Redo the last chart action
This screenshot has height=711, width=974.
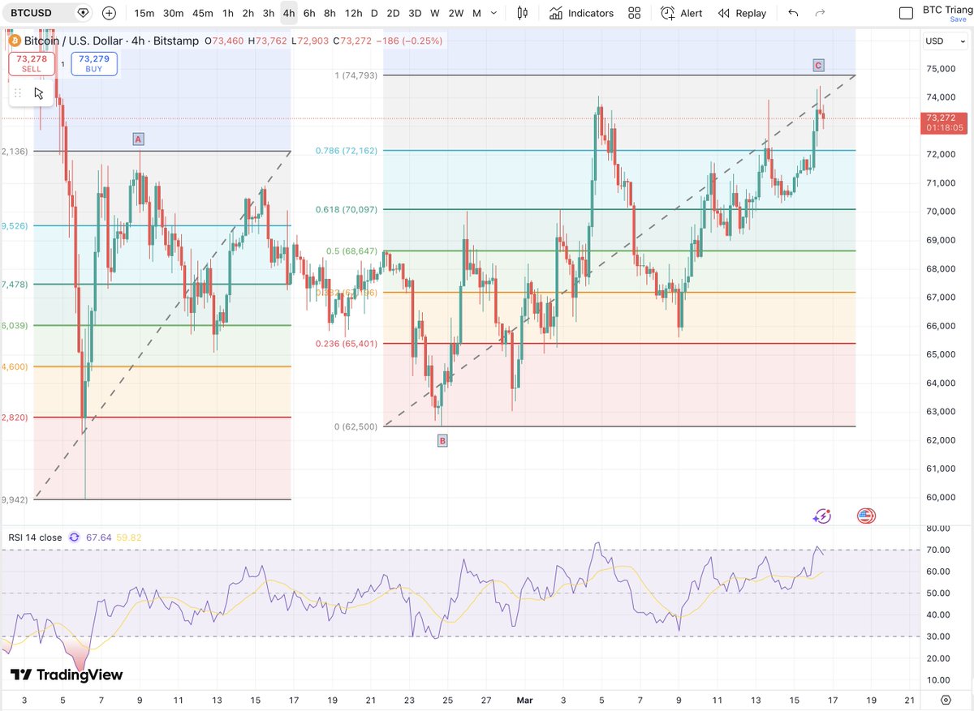(820, 13)
